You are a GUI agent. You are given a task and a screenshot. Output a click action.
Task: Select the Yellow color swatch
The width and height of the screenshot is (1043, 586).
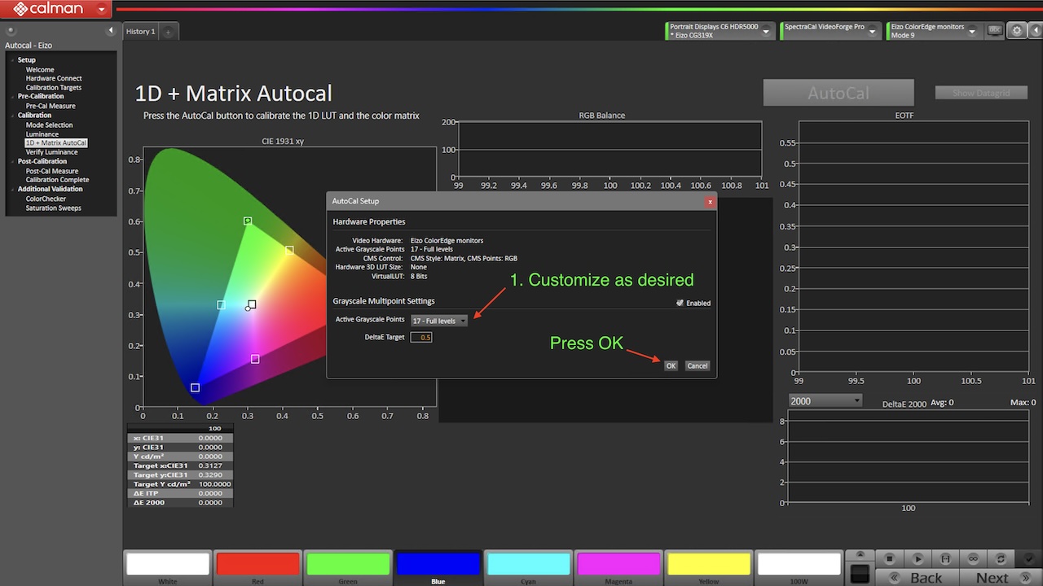[709, 568]
